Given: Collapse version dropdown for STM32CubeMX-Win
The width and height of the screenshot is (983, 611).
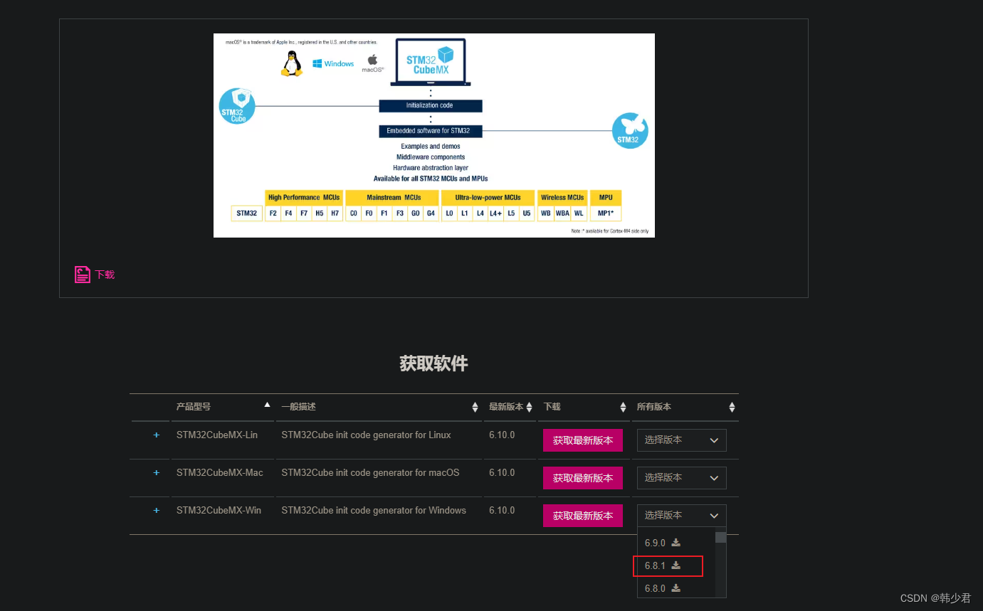Looking at the screenshot, I should (x=682, y=516).
